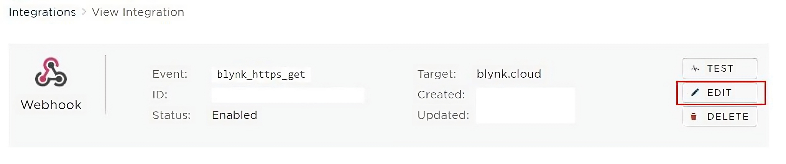Click the Updated: field label
786x164 pixels.
443,115
